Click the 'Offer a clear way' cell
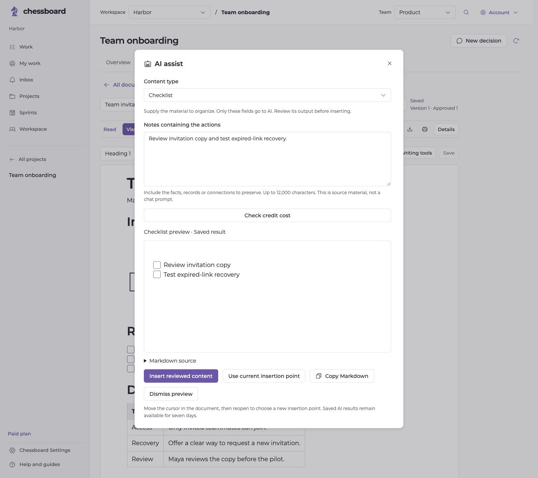 pos(234,443)
